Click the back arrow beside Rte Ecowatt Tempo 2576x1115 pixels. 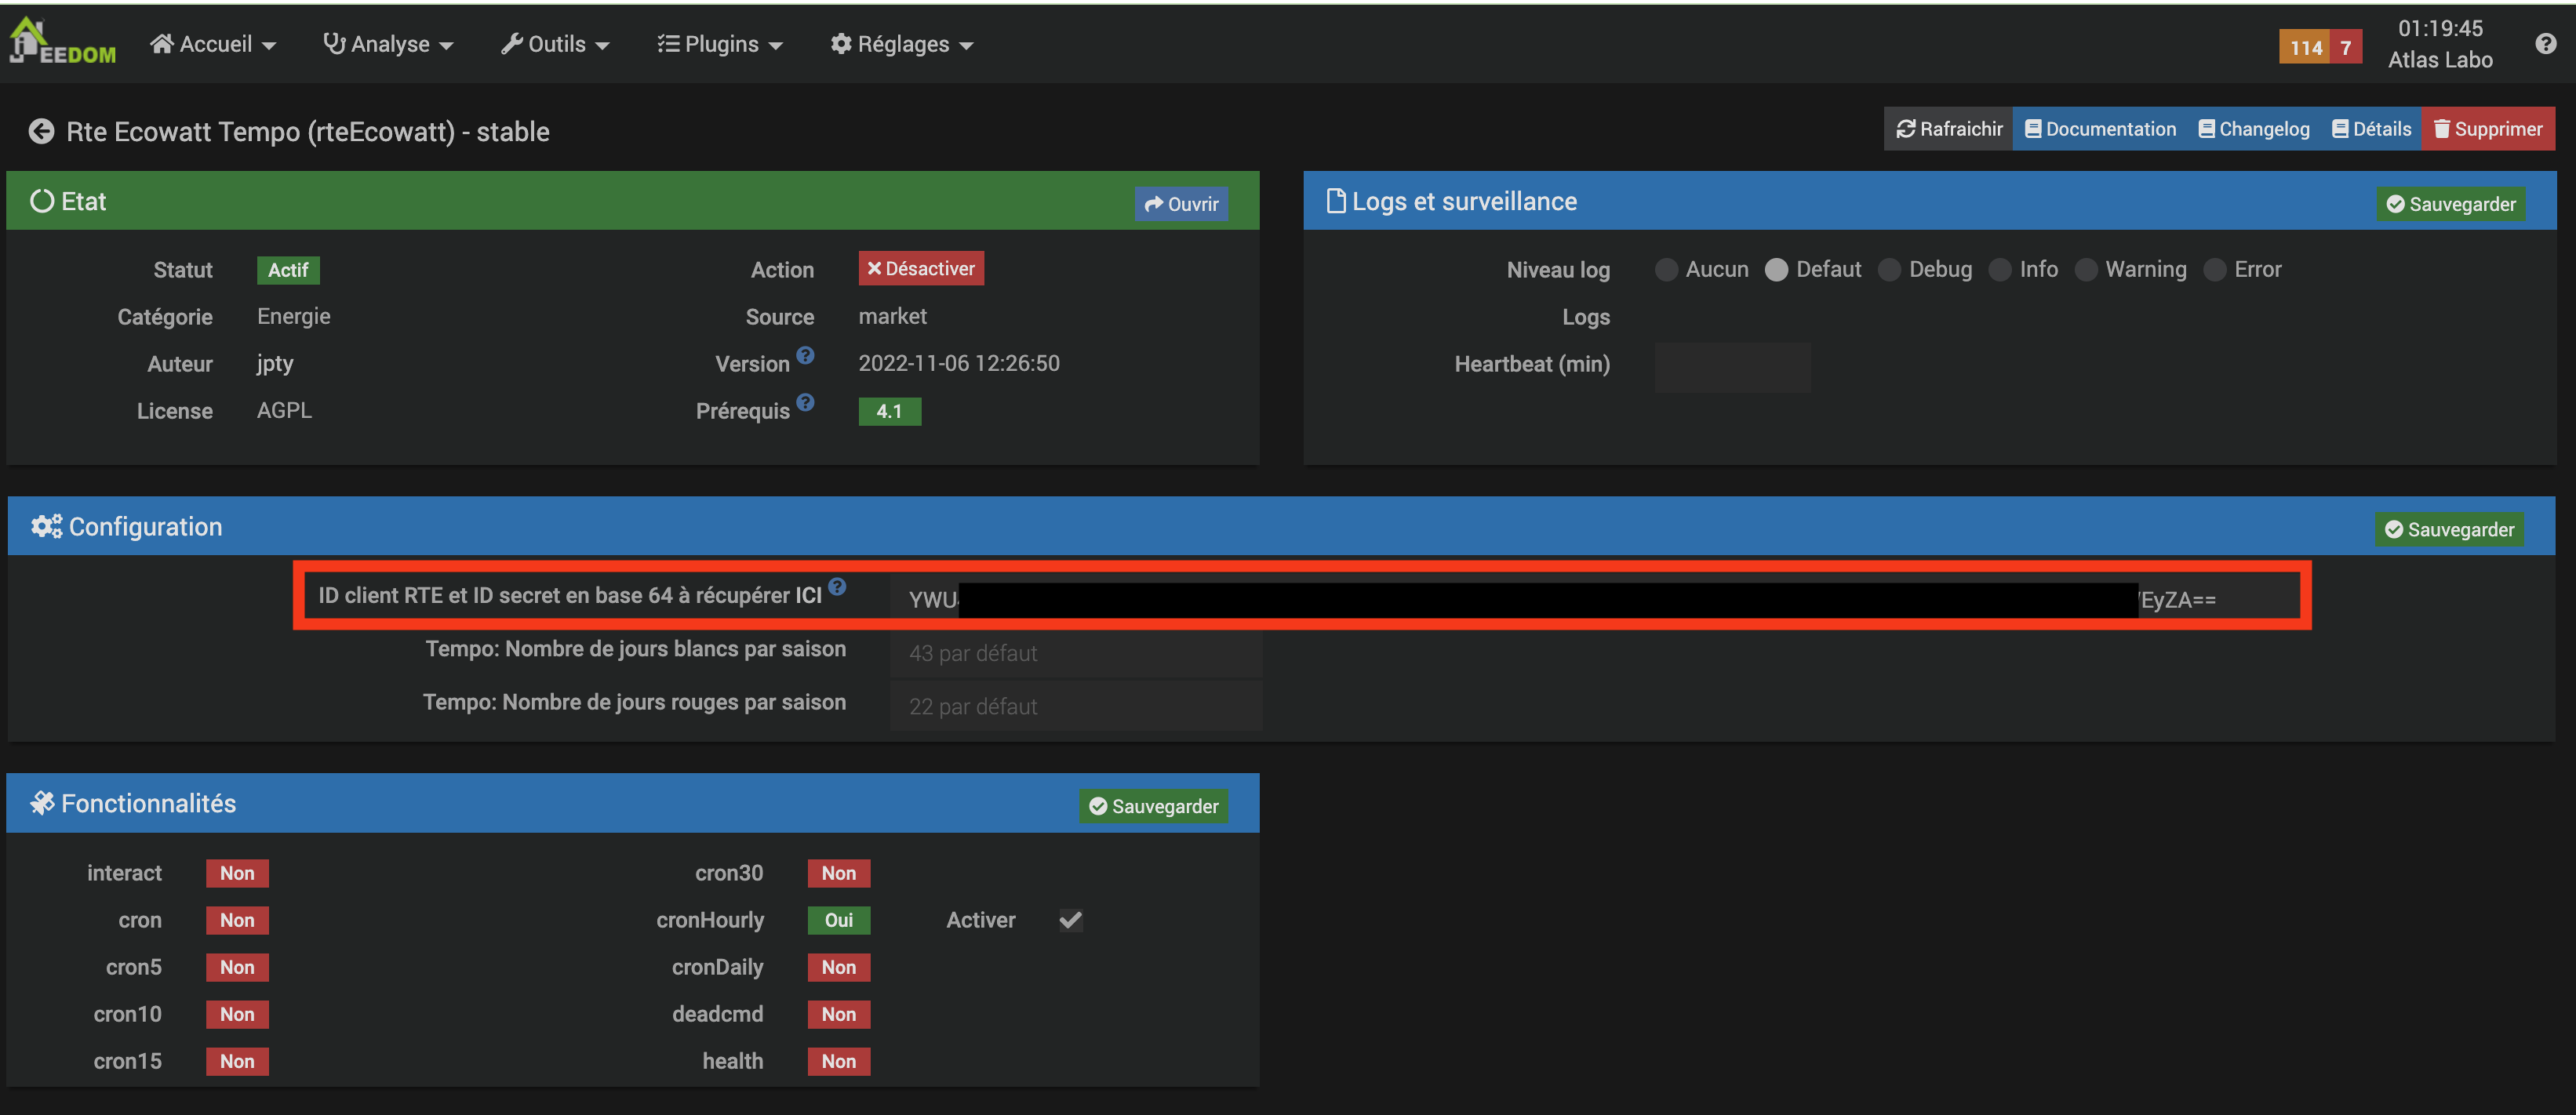41,131
